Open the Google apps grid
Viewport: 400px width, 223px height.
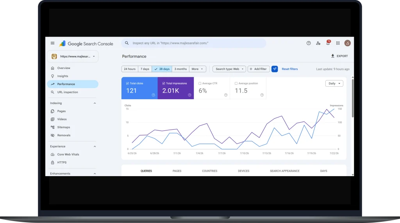(338, 43)
